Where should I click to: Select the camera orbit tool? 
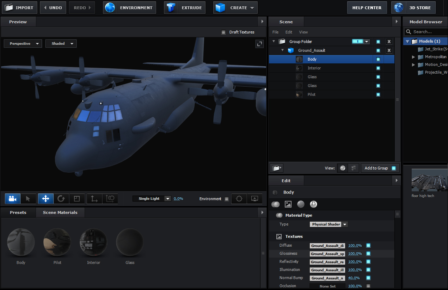click(x=13, y=199)
